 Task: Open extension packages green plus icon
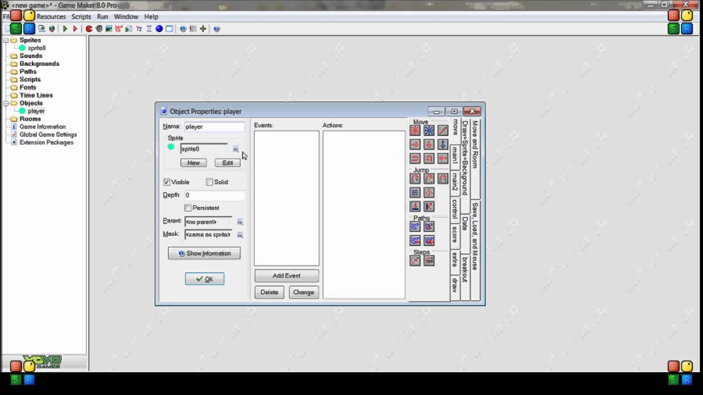(203, 29)
